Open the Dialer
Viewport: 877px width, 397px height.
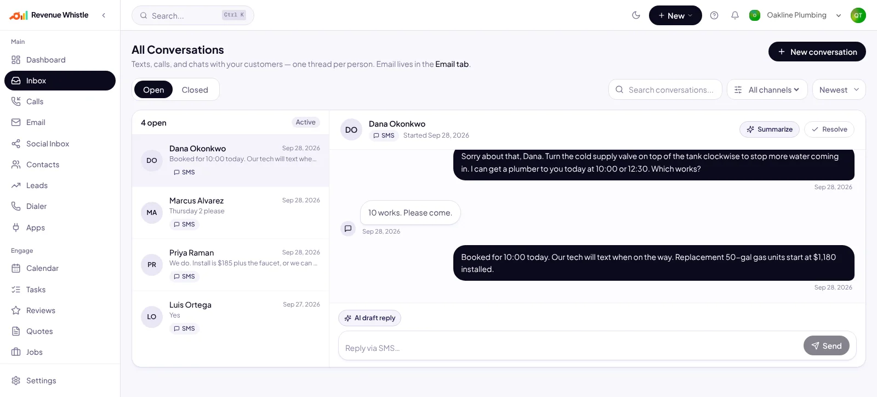click(x=60, y=206)
